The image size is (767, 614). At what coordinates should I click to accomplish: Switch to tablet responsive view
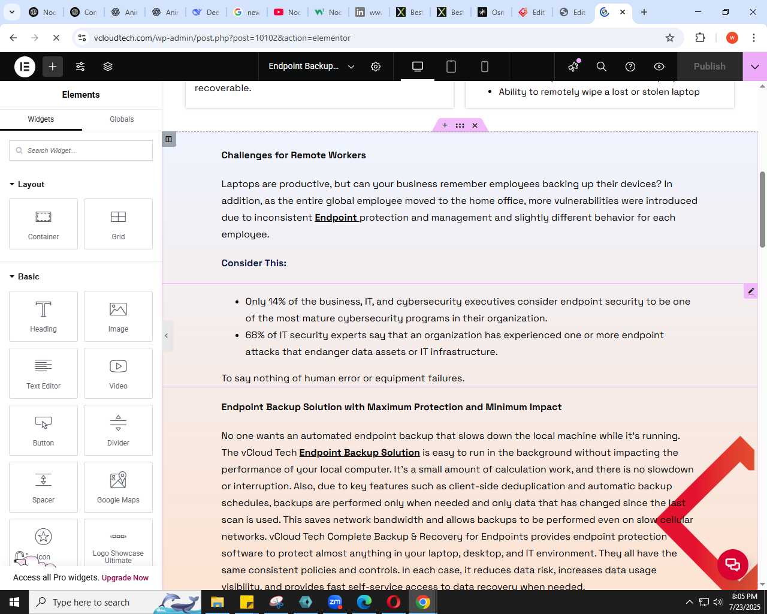(x=451, y=67)
